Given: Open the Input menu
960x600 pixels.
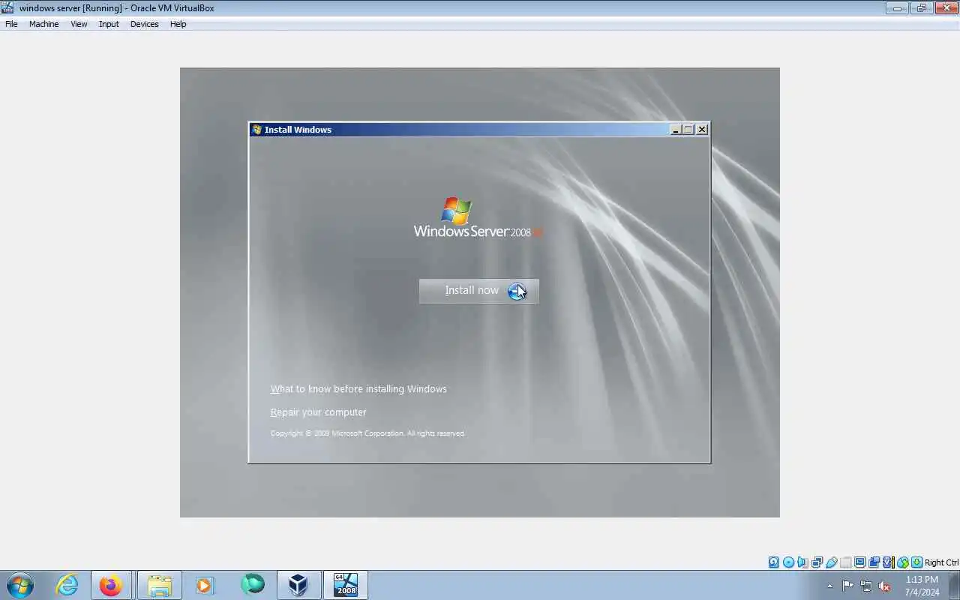Looking at the screenshot, I should pos(109,24).
